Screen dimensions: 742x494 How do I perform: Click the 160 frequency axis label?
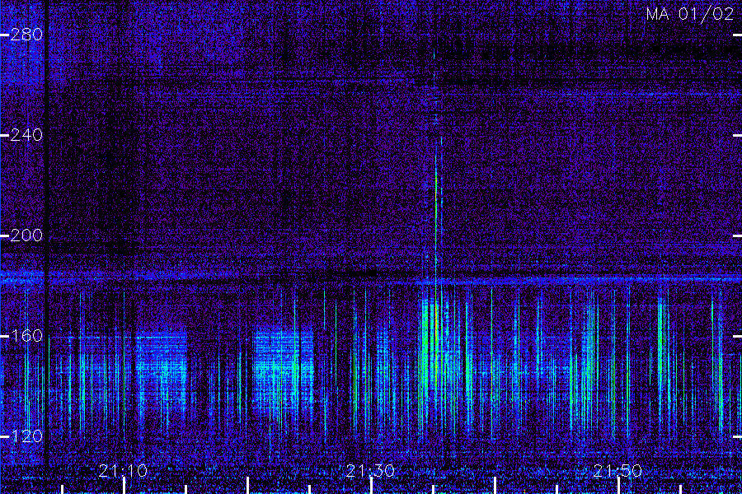pos(26,336)
